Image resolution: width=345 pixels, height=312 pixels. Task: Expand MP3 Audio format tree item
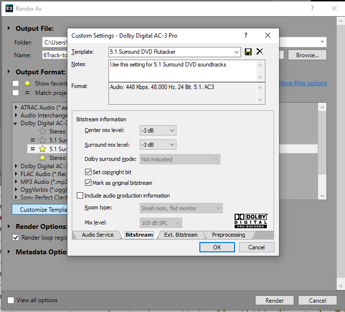(x=16, y=181)
